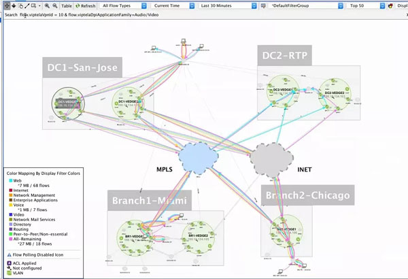Select the line drawing tool
The width and height of the screenshot is (408, 279).
click(x=27, y=5)
